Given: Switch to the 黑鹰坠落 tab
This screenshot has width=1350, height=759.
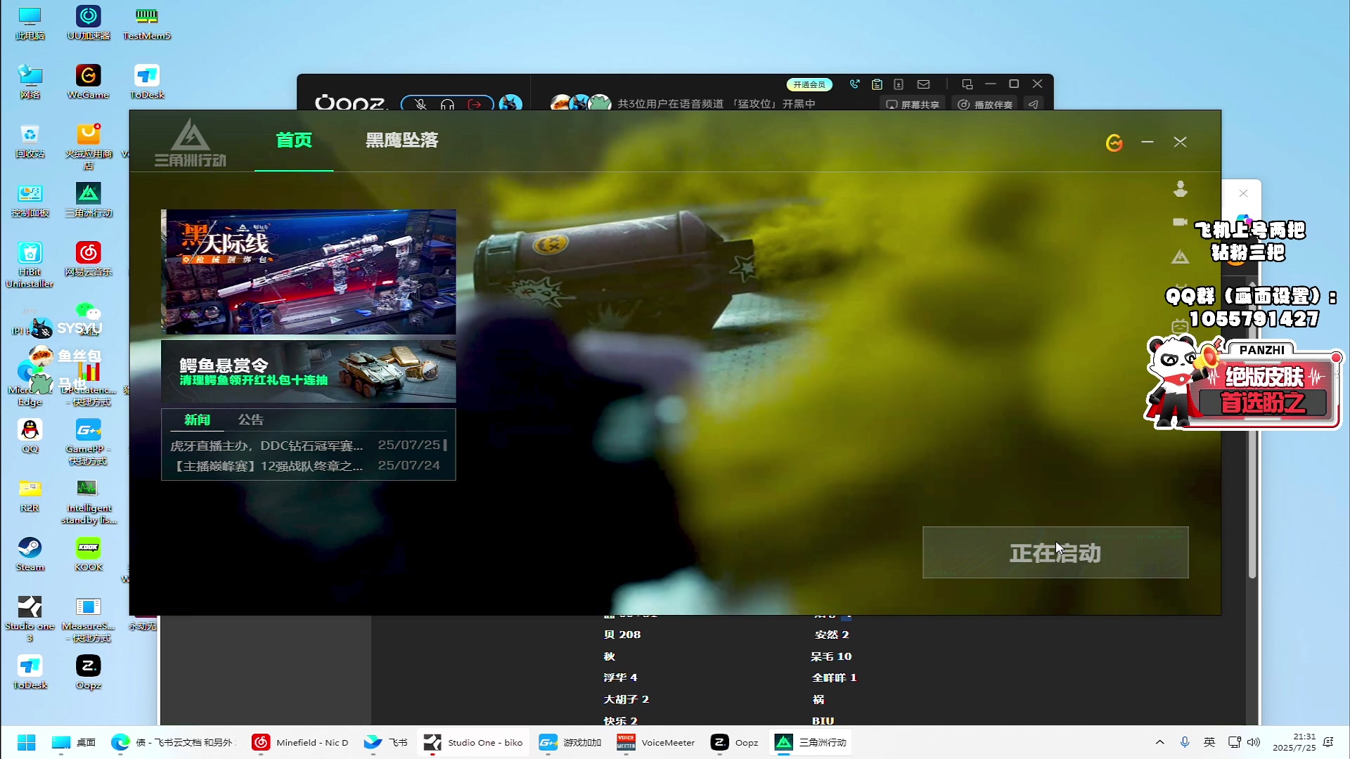Looking at the screenshot, I should 402,140.
